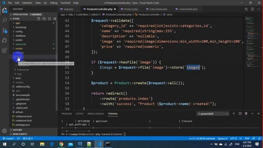
Task: Synchronize changes in status bar
Action: click(18, 139)
